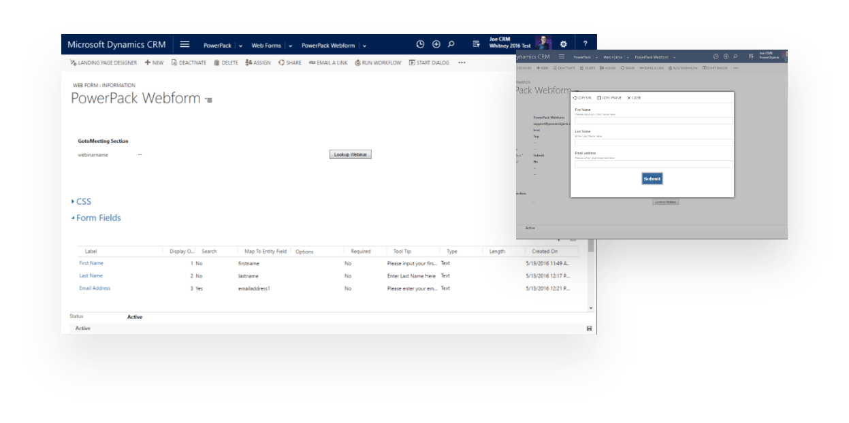Open the search magnifier icon
This screenshot has height=423, width=849.
coord(451,45)
